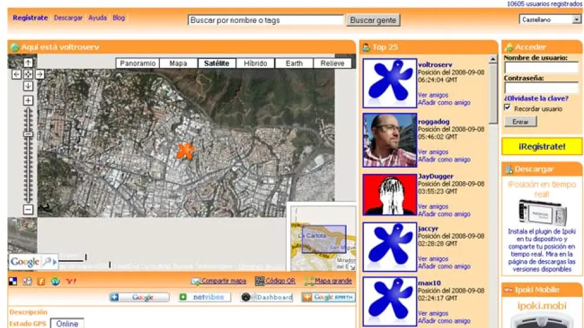The image size is (584, 328).
Task: Toggle the Recordar usuario checkbox
Action: pyautogui.click(x=507, y=109)
